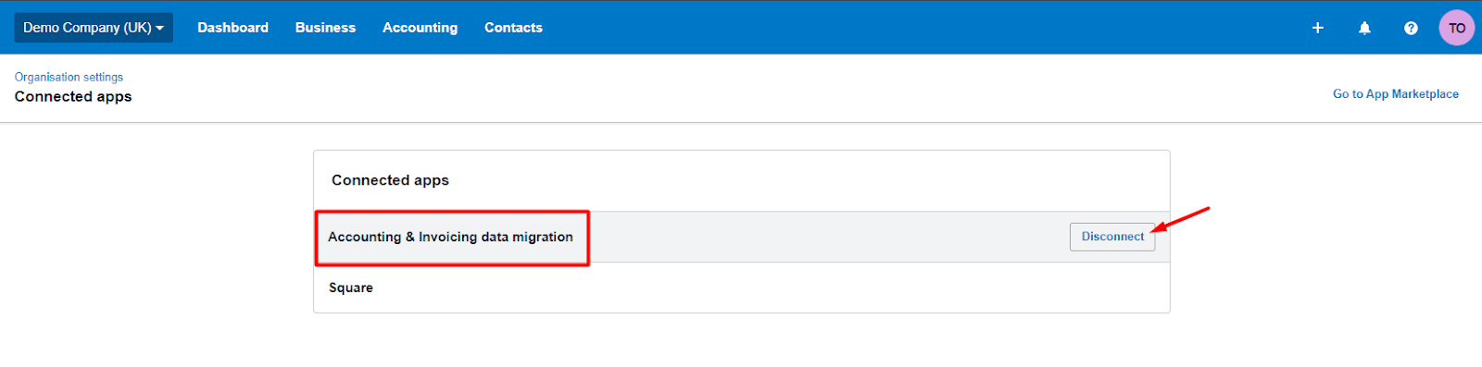Click the Accounting & Invoicing data migration name

(x=450, y=237)
